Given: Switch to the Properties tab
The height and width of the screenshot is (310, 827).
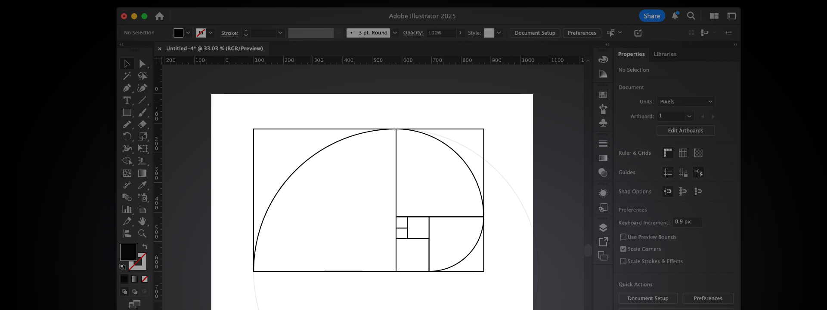Looking at the screenshot, I should [x=631, y=54].
